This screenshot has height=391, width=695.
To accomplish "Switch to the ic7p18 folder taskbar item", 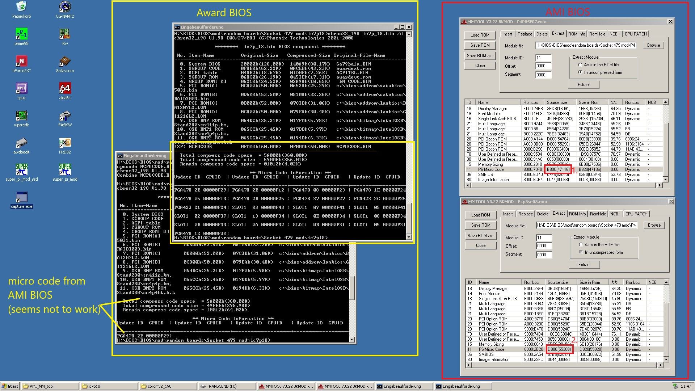I will click(x=109, y=386).
